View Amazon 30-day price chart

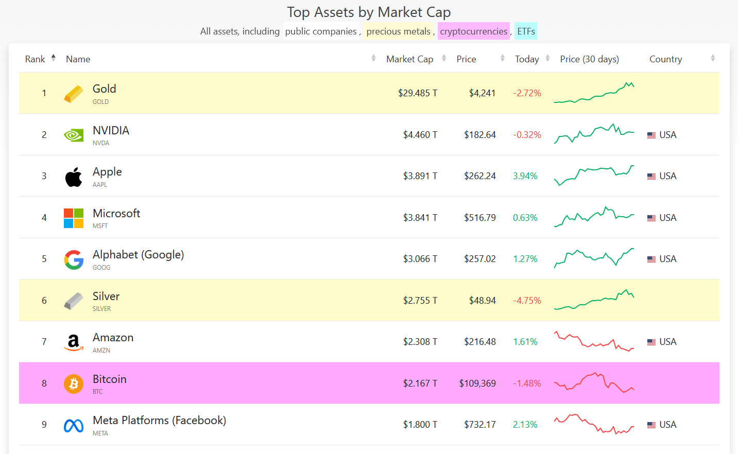click(x=594, y=341)
